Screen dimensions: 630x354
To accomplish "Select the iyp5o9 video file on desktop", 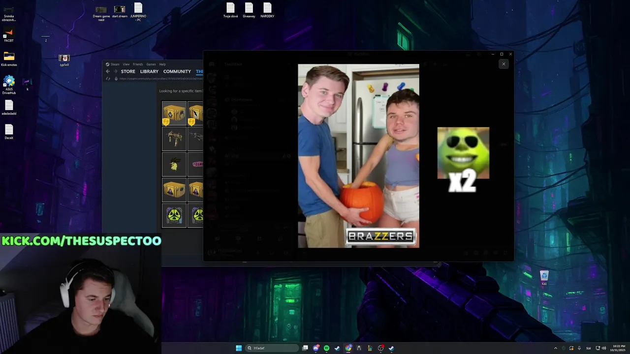I will pos(64,60).
